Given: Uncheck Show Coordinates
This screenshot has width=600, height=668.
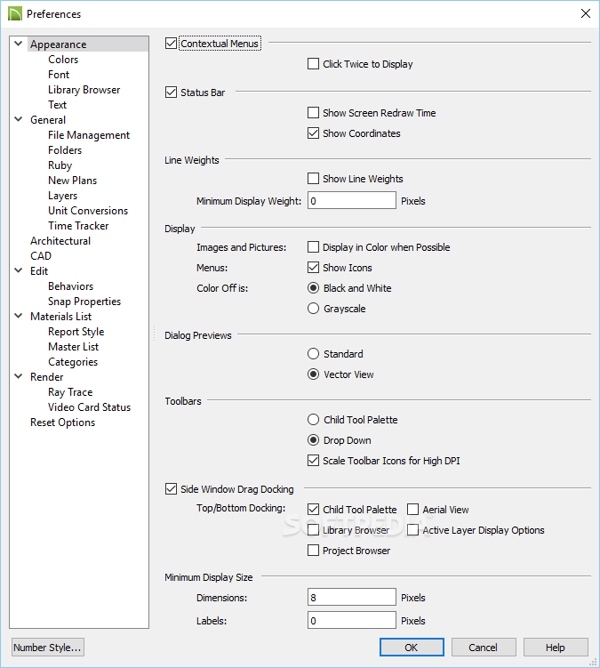Looking at the screenshot, I should [313, 133].
